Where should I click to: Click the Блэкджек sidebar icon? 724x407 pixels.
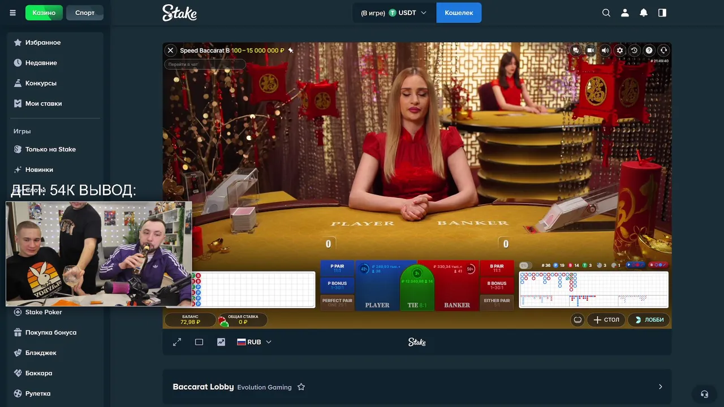pos(18,353)
